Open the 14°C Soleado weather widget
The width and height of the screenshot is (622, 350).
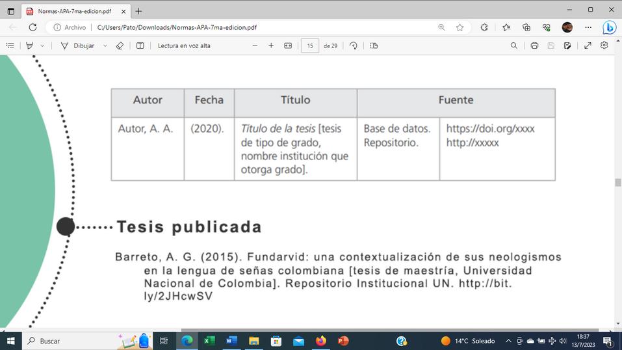point(468,341)
